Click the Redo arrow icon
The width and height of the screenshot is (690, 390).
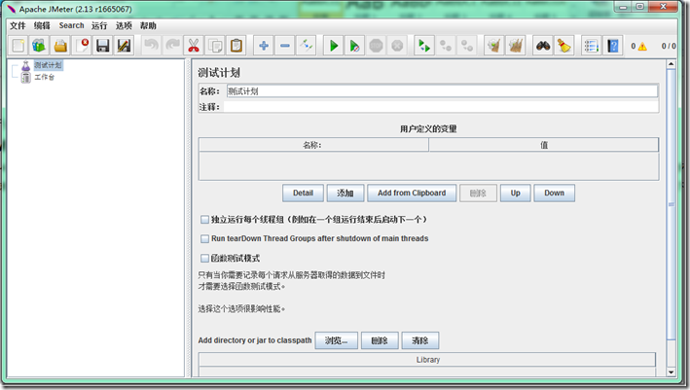172,46
